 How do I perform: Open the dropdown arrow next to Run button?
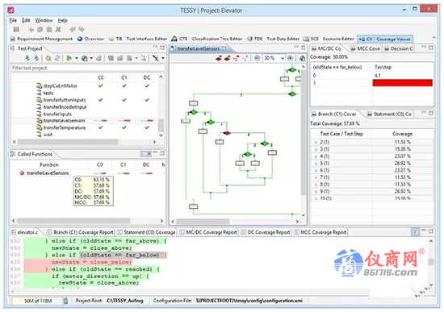click(77, 58)
